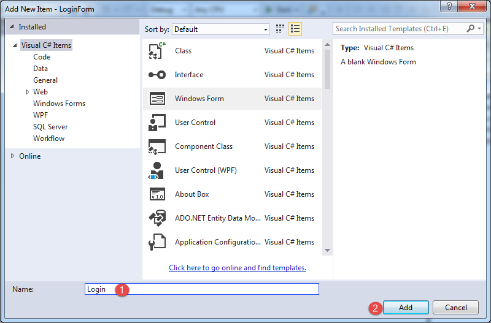This screenshot has height=323, width=491.
Task: Select the WPF category in tree
Action: pos(41,115)
